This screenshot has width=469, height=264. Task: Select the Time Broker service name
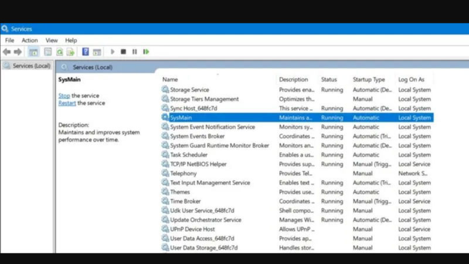185,201
